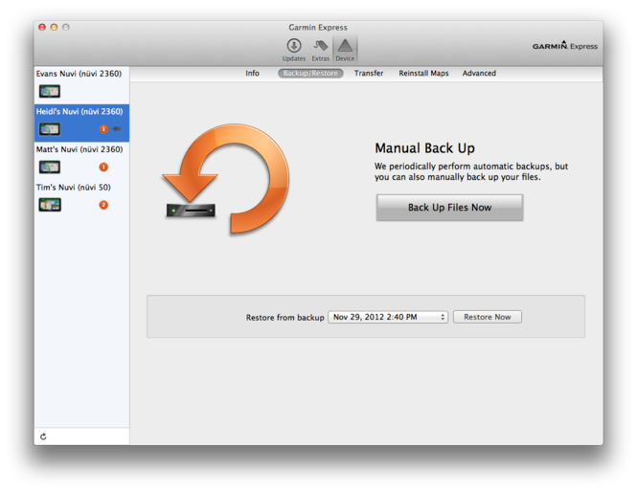The image size is (637, 492).
Task: Select 'Matt's Nuvi (nüvi 2360)' row
Action: [x=81, y=161]
